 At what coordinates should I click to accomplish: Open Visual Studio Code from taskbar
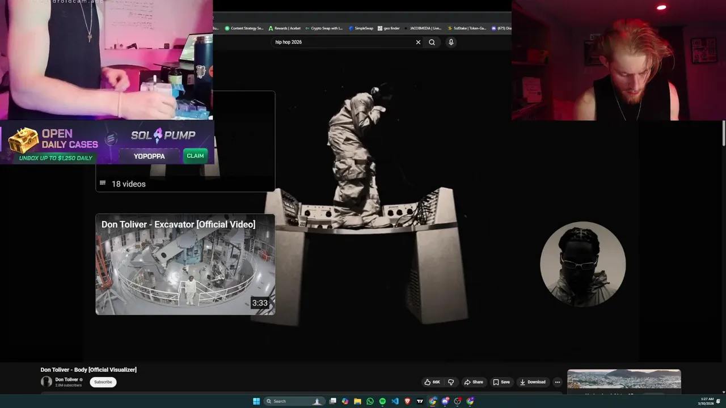(x=395, y=401)
